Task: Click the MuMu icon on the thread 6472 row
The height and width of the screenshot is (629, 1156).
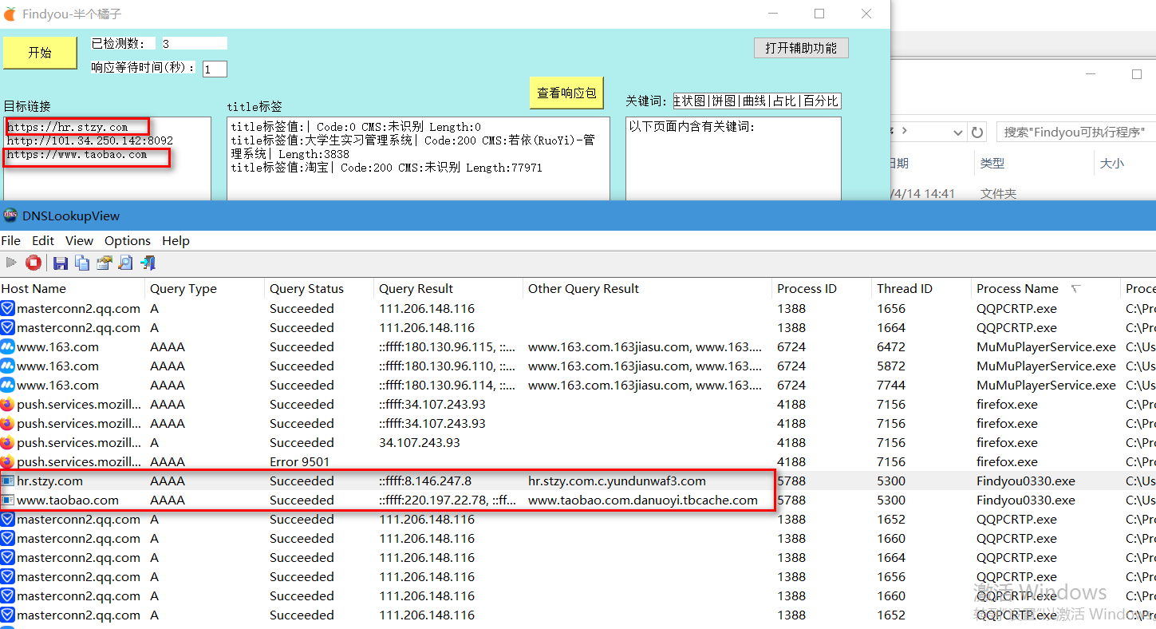Action: (x=7, y=346)
